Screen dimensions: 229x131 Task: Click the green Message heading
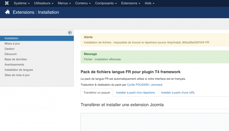(x=90, y=54)
